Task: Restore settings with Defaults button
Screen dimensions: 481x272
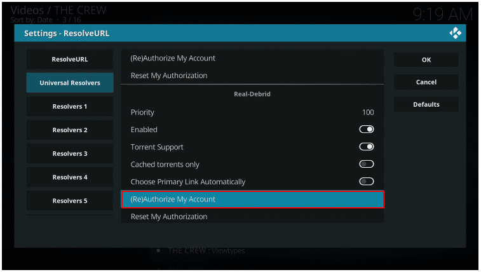Action: tap(426, 105)
